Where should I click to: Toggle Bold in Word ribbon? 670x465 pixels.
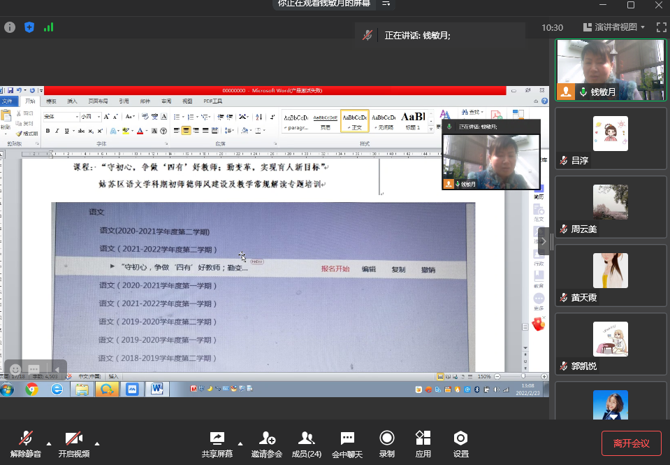click(48, 131)
